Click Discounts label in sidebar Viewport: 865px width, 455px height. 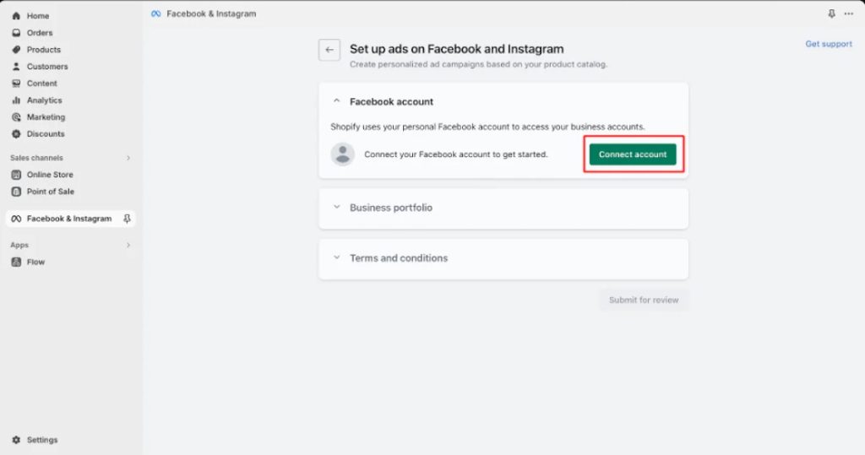click(x=46, y=134)
